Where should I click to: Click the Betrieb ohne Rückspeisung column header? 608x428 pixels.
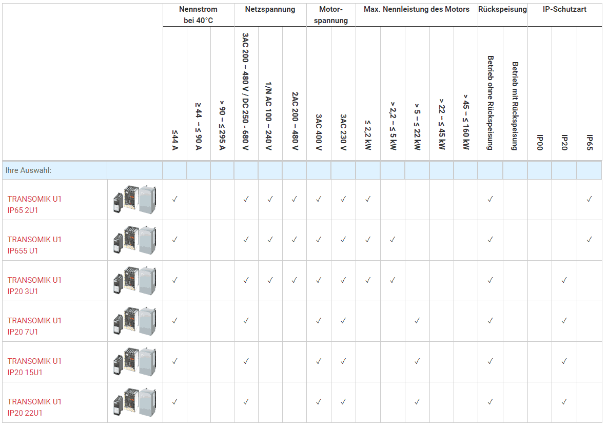point(491,103)
